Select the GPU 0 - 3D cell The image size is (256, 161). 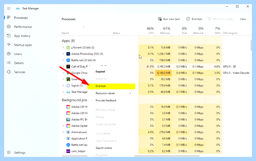(229, 67)
